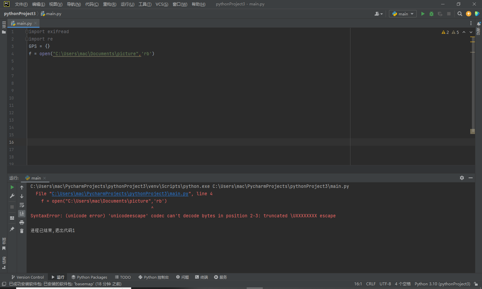Screen dimensions: 482x289
Task: Open the 导航(N) menu
Action: pos(74,4)
